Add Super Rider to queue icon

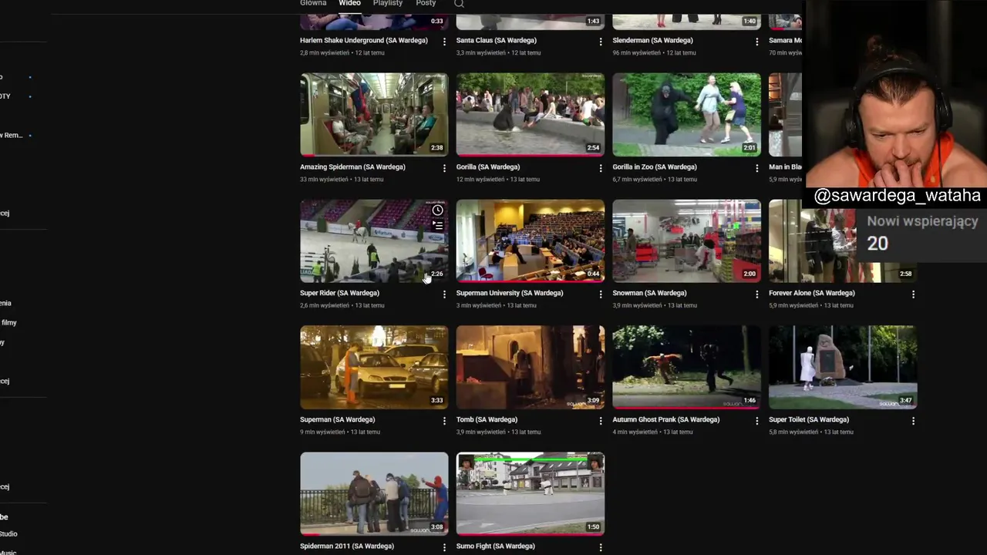(437, 226)
